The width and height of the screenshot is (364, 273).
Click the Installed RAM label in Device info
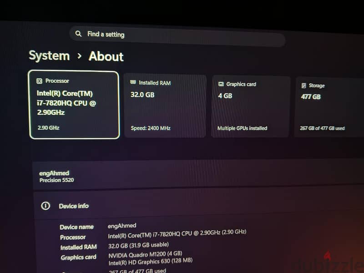[x=78, y=247]
